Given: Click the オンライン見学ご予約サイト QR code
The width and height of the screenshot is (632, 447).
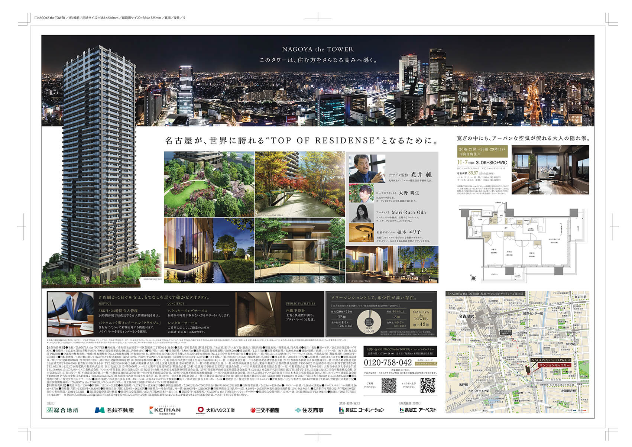Looking at the screenshot, I should (428, 385).
